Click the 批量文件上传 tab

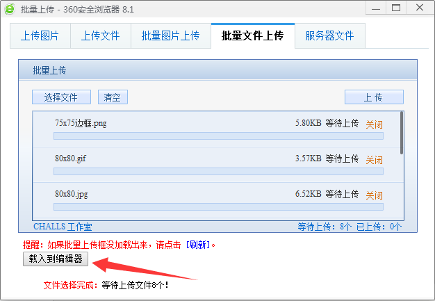click(252, 35)
